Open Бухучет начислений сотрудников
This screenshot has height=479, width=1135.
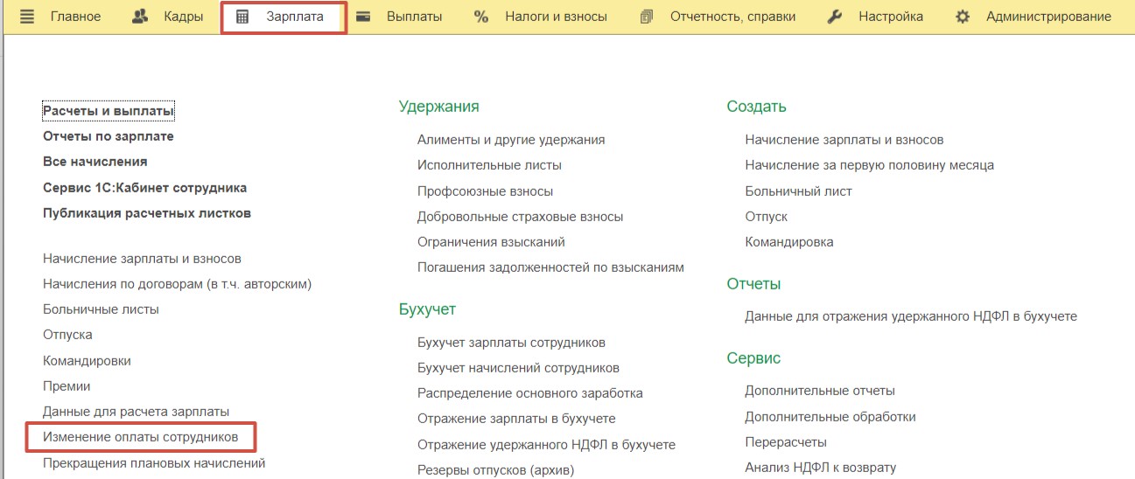coord(518,368)
